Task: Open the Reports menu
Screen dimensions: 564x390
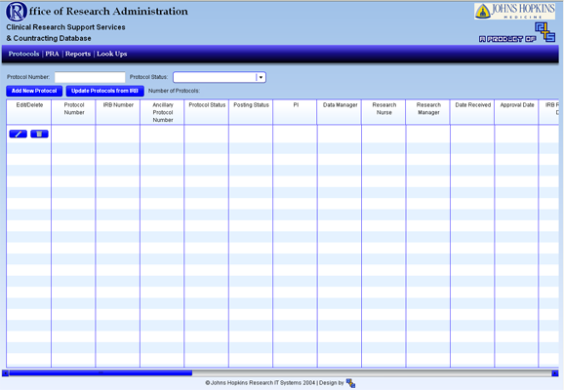Action: pos(78,54)
